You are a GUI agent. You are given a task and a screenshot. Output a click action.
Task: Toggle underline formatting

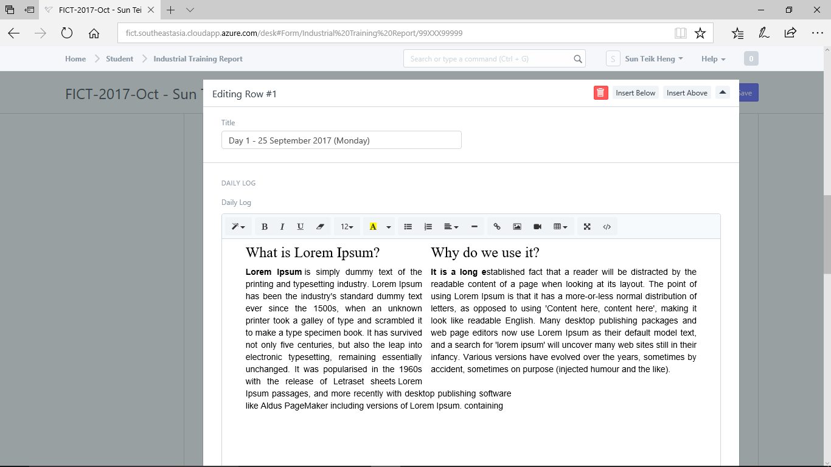pos(301,226)
